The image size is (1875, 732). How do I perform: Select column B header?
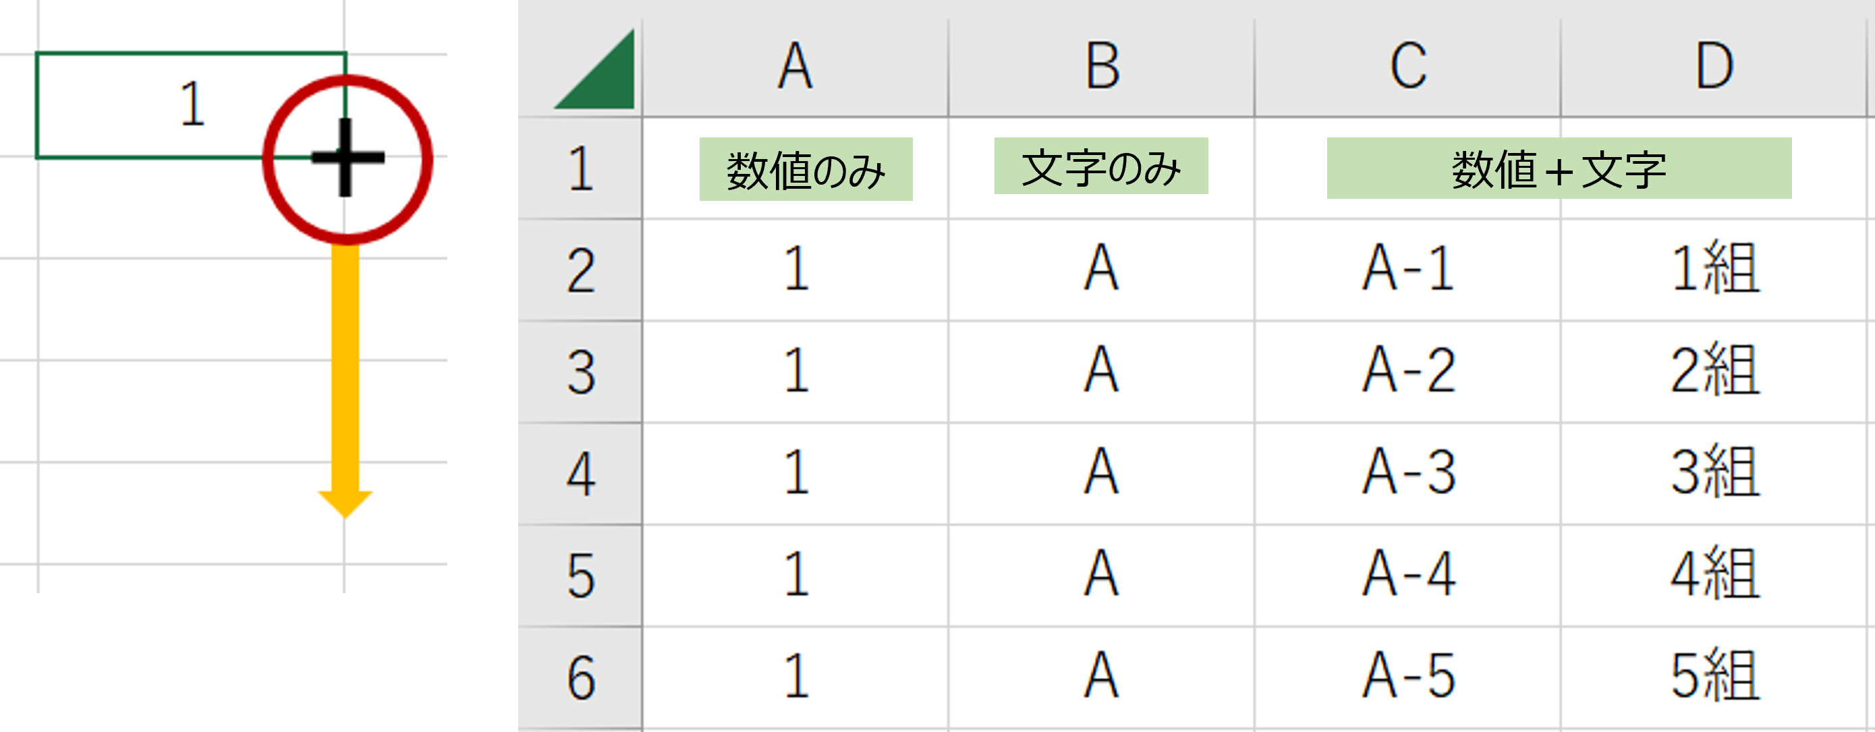tap(1101, 67)
